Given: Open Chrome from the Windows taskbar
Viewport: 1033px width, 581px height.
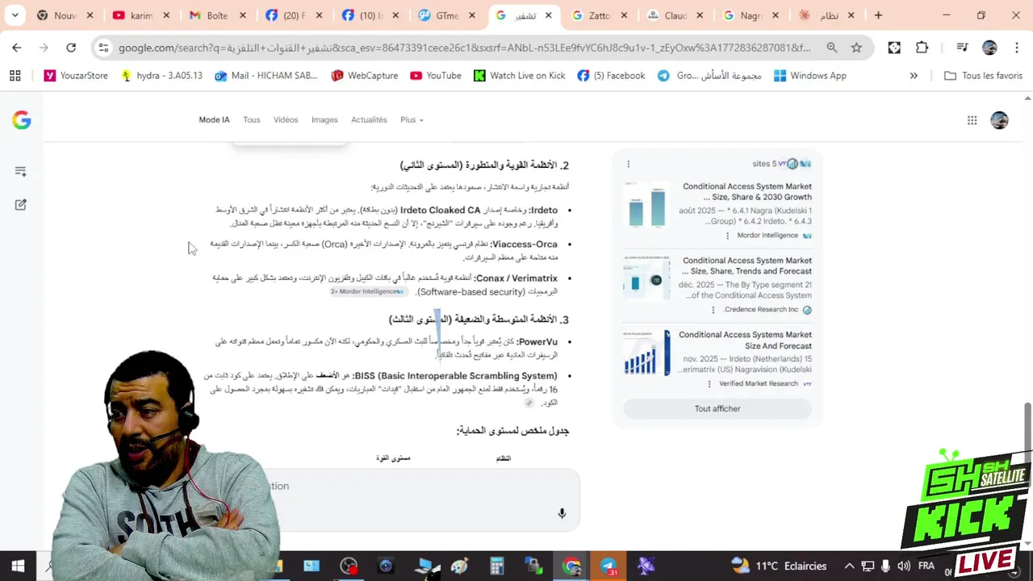Looking at the screenshot, I should pos(571,566).
